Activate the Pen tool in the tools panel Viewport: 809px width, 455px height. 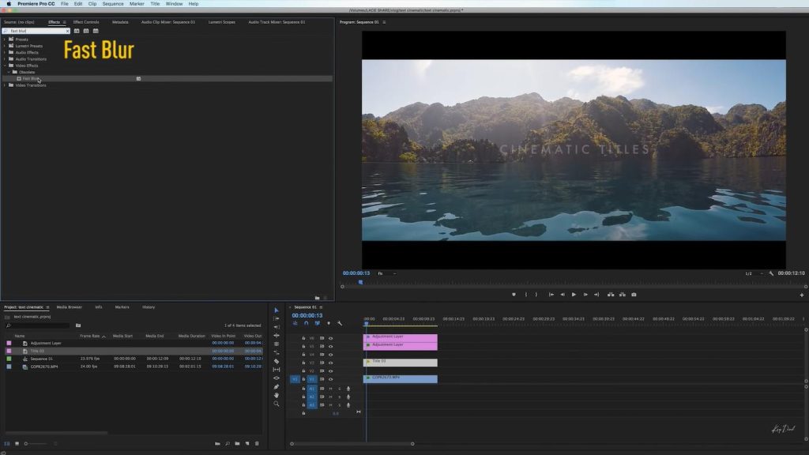(277, 386)
